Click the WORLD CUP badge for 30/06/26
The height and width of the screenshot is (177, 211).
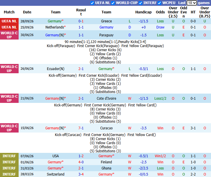pyautogui.click(x=9, y=35)
